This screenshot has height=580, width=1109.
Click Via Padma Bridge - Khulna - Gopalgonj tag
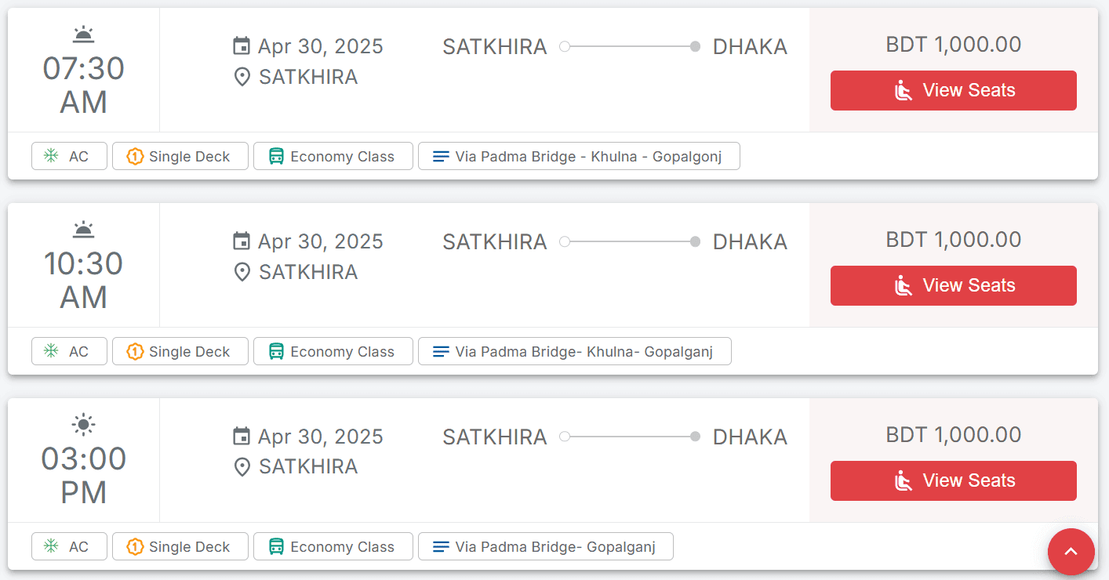click(579, 156)
